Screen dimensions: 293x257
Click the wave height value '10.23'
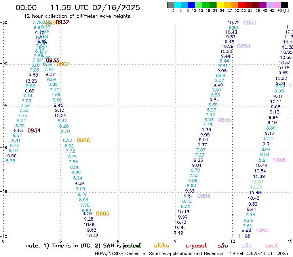coord(31,81)
